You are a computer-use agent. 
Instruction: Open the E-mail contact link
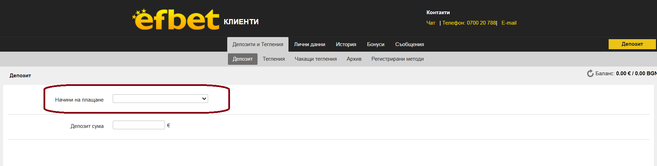coord(509,23)
